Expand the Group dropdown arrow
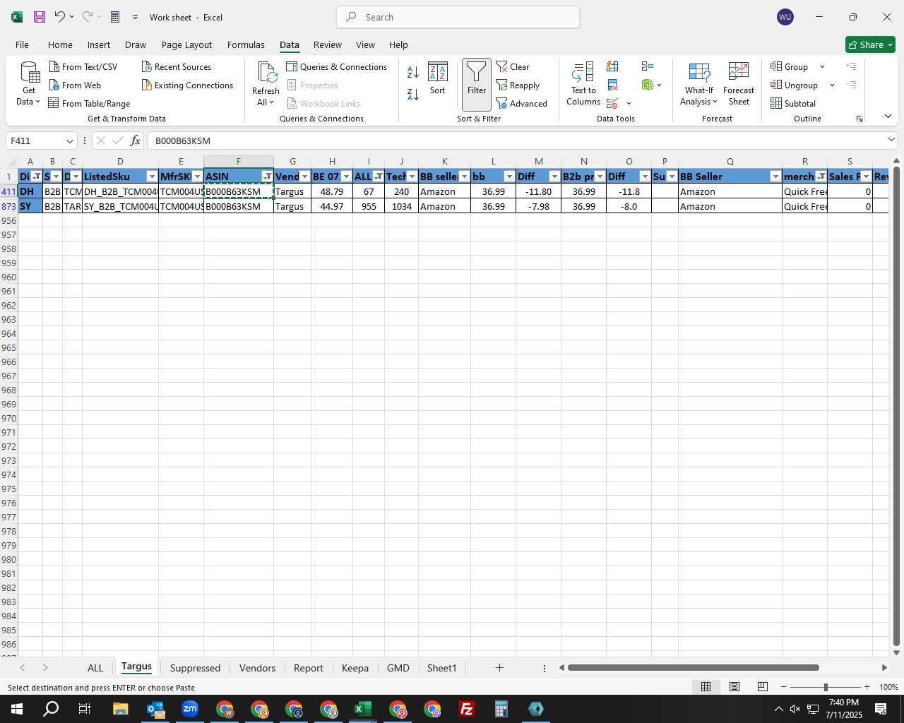The height and width of the screenshot is (723, 904). [x=823, y=66]
